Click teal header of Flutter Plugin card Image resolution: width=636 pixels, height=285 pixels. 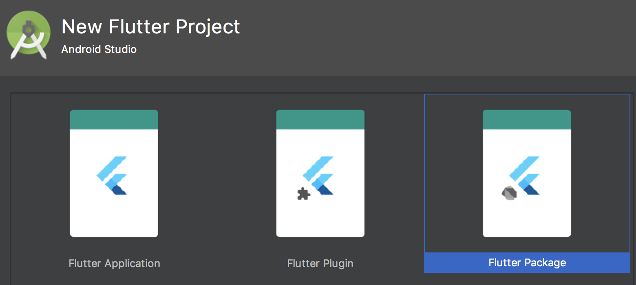tap(320, 119)
